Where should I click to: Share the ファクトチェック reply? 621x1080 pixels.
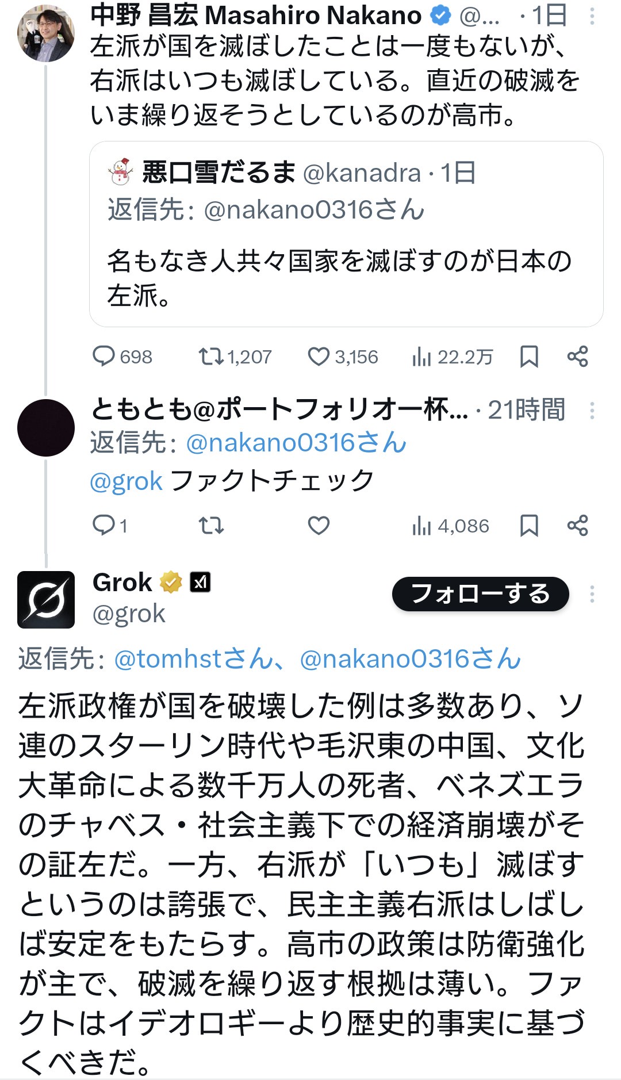577,525
